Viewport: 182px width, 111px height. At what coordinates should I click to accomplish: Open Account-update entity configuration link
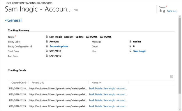click(59, 46)
